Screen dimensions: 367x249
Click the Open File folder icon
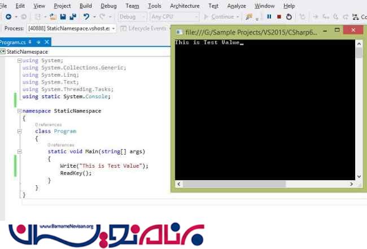[53, 17]
